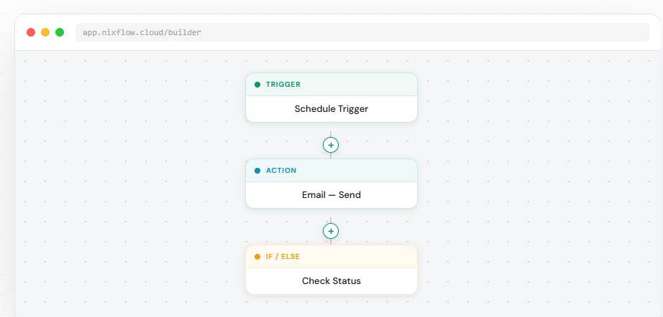Click the IF / ELSE label text

point(283,257)
